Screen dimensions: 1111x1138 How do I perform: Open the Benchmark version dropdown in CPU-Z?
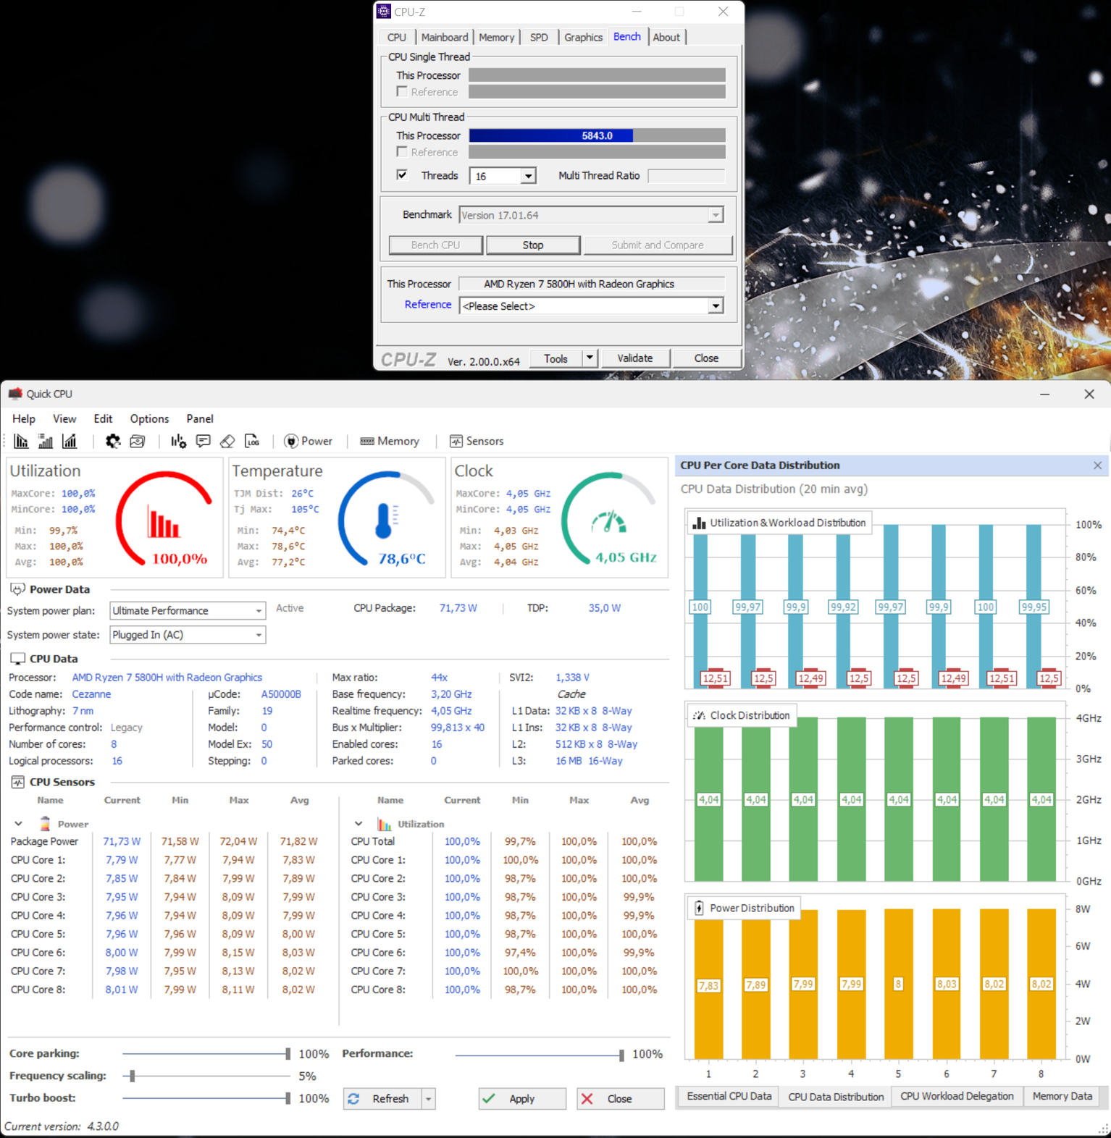[715, 215]
